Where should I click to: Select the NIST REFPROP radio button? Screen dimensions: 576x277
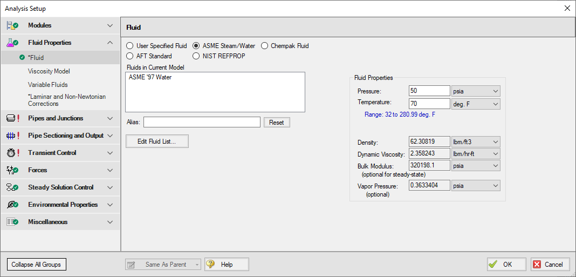196,56
